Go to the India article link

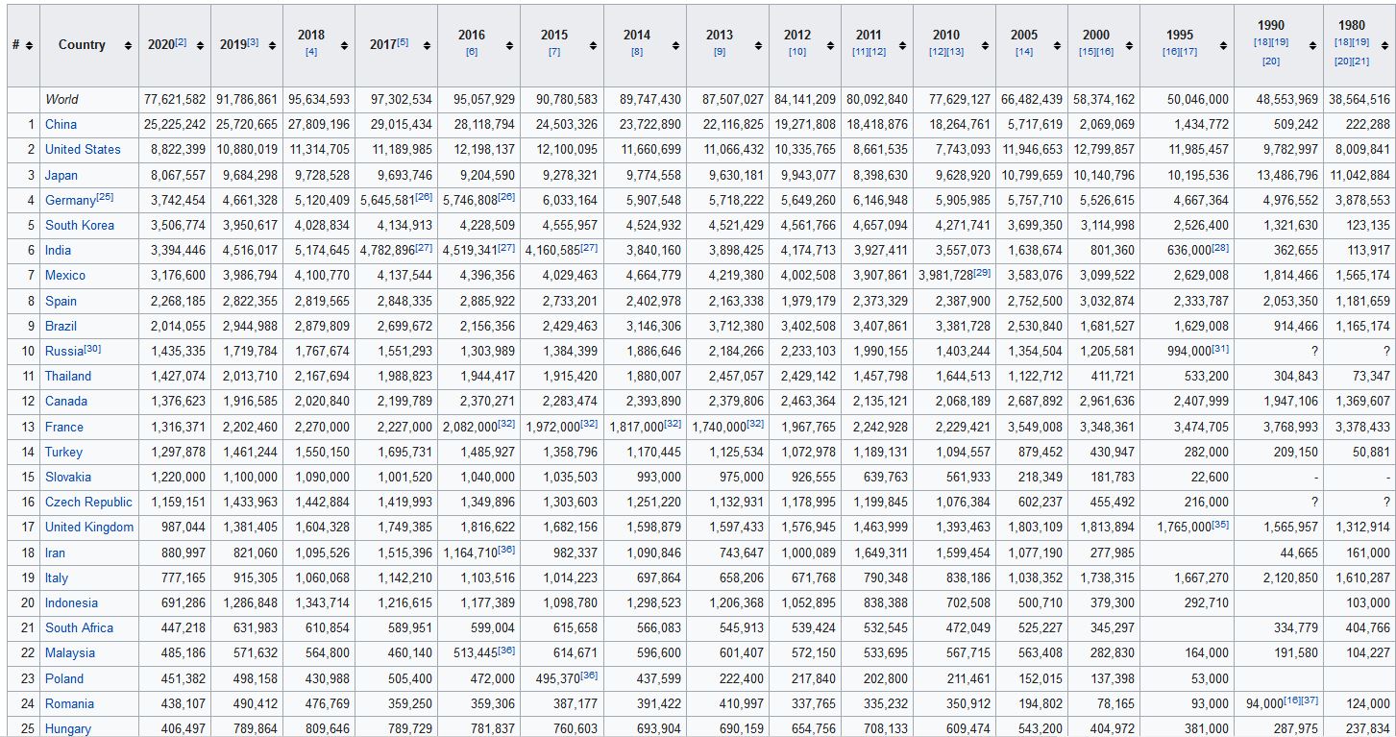tap(58, 250)
